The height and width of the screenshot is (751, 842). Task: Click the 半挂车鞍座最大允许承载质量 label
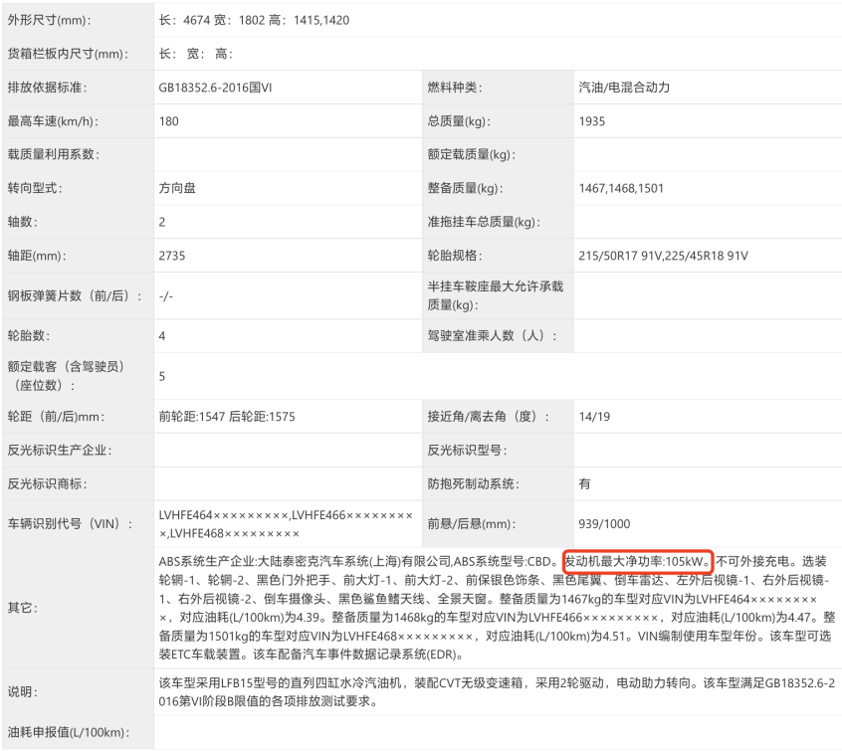496,295
